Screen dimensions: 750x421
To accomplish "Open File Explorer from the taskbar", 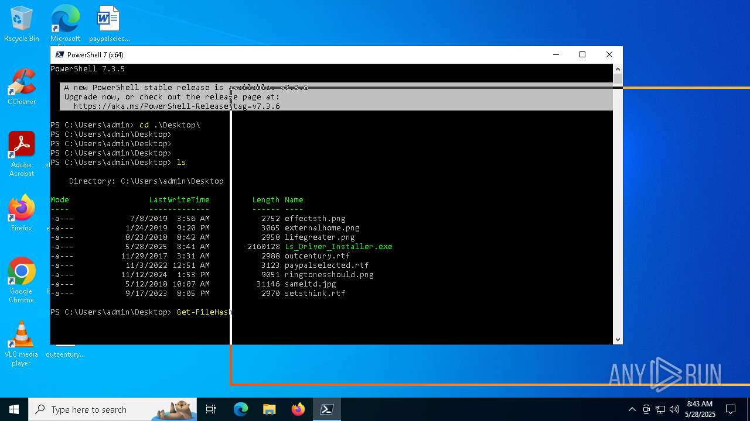I will [x=269, y=409].
